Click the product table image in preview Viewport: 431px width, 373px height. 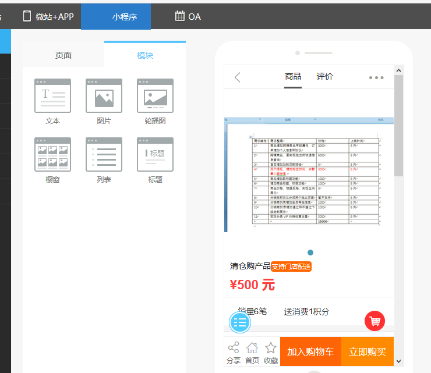tap(309, 175)
